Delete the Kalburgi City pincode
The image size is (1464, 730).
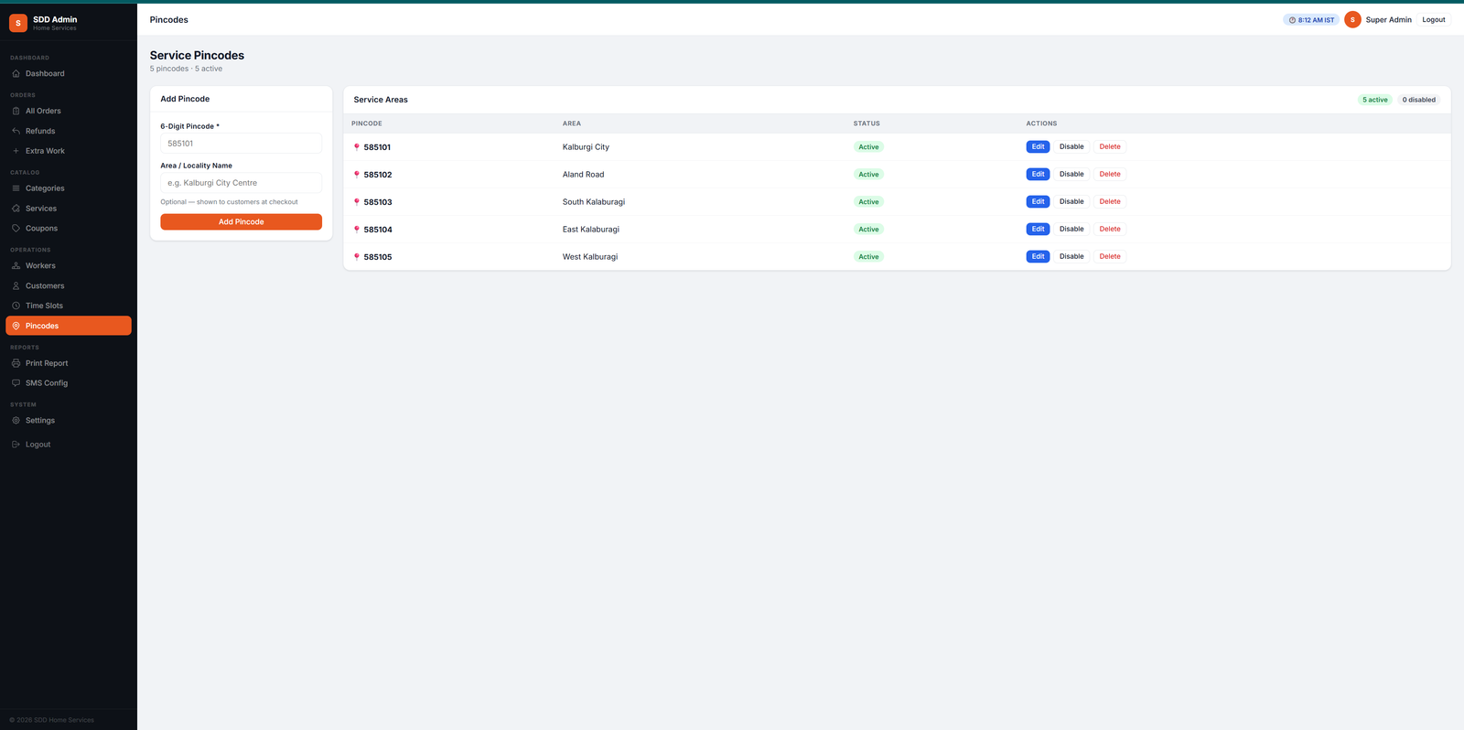(x=1110, y=146)
